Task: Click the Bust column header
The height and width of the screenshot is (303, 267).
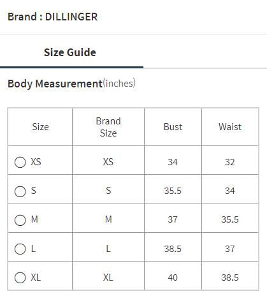Action: click(x=173, y=127)
